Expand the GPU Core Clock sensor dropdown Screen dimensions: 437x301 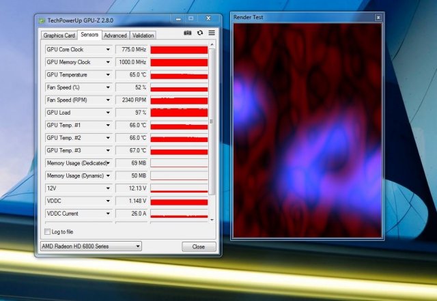tap(108, 50)
